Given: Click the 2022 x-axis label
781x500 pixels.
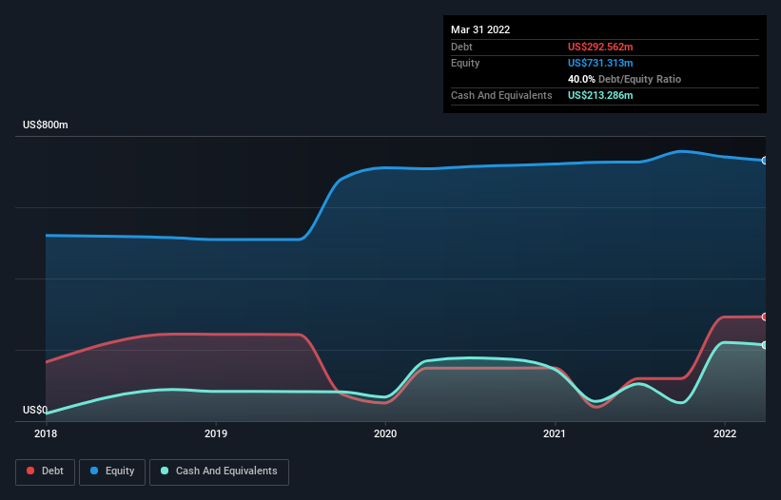Looking at the screenshot, I should (725, 433).
